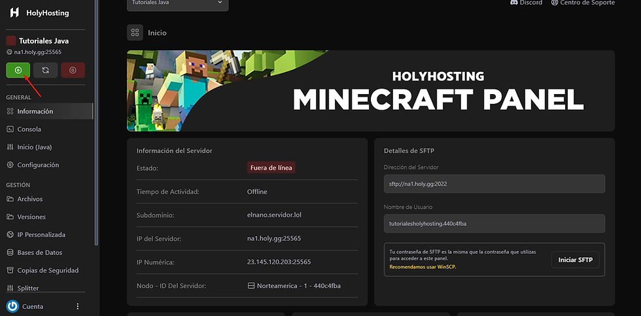Click the globe icon beside sidebar address

click(x=9, y=52)
